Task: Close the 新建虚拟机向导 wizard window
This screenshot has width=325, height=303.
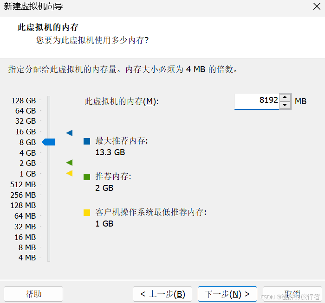Action: [317, 6]
